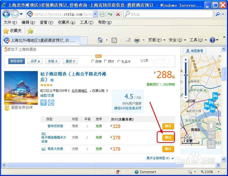
Task: Click the WiFi amenity icon
Action: tap(44, 103)
